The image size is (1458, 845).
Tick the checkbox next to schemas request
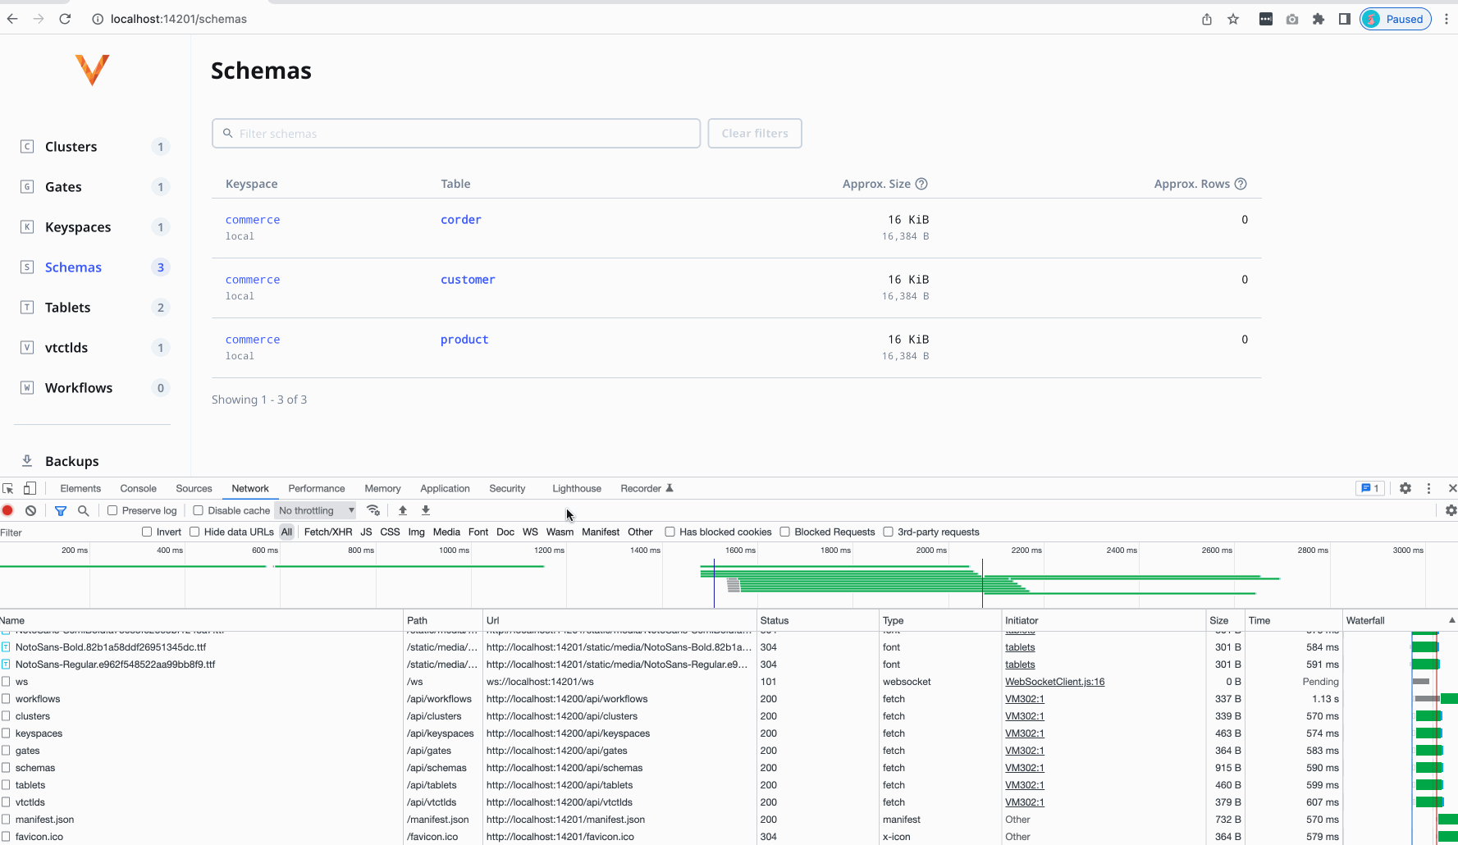[7, 768]
